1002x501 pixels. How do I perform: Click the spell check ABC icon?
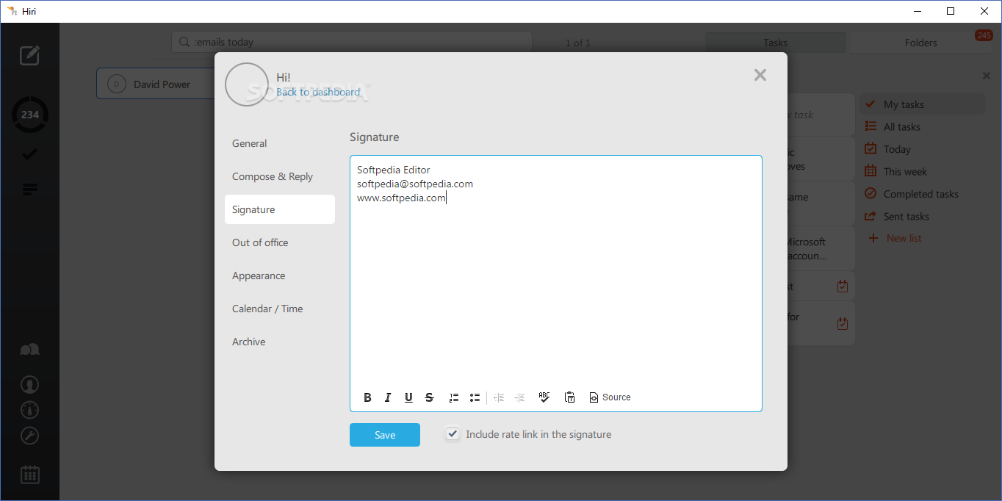(544, 397)
